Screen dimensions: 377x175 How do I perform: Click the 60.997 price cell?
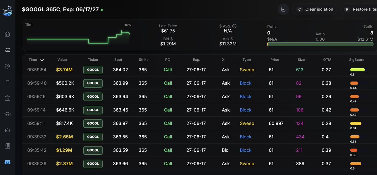(x=276, y=123)
